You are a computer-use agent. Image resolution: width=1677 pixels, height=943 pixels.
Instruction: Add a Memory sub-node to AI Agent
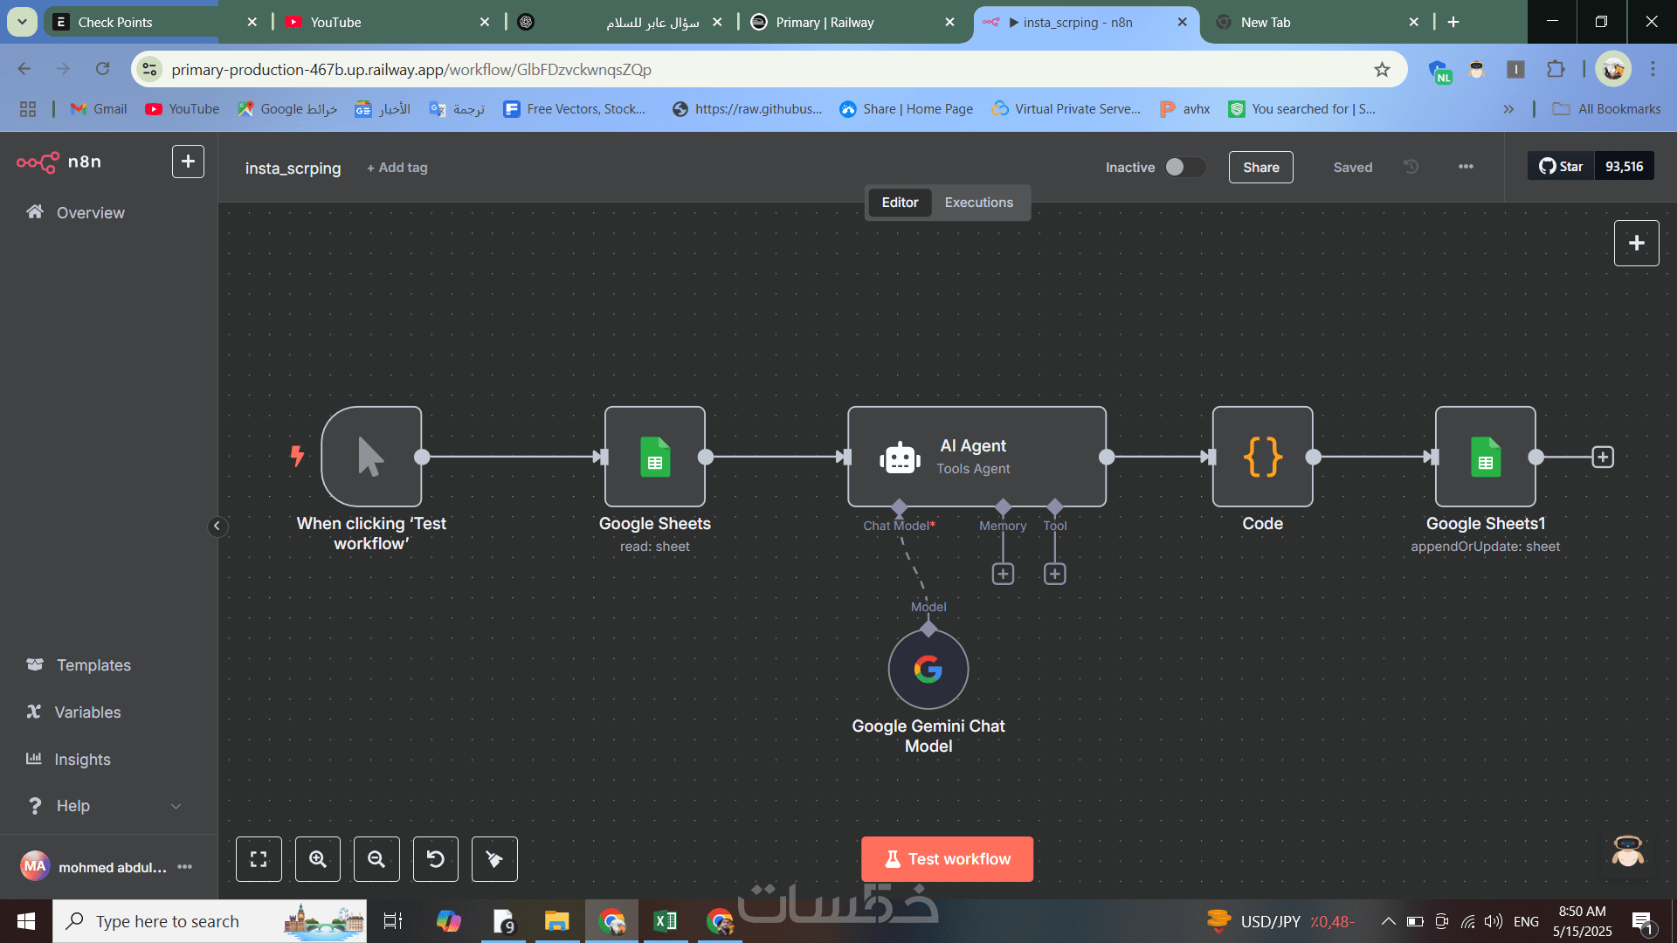pos(1003,574)
